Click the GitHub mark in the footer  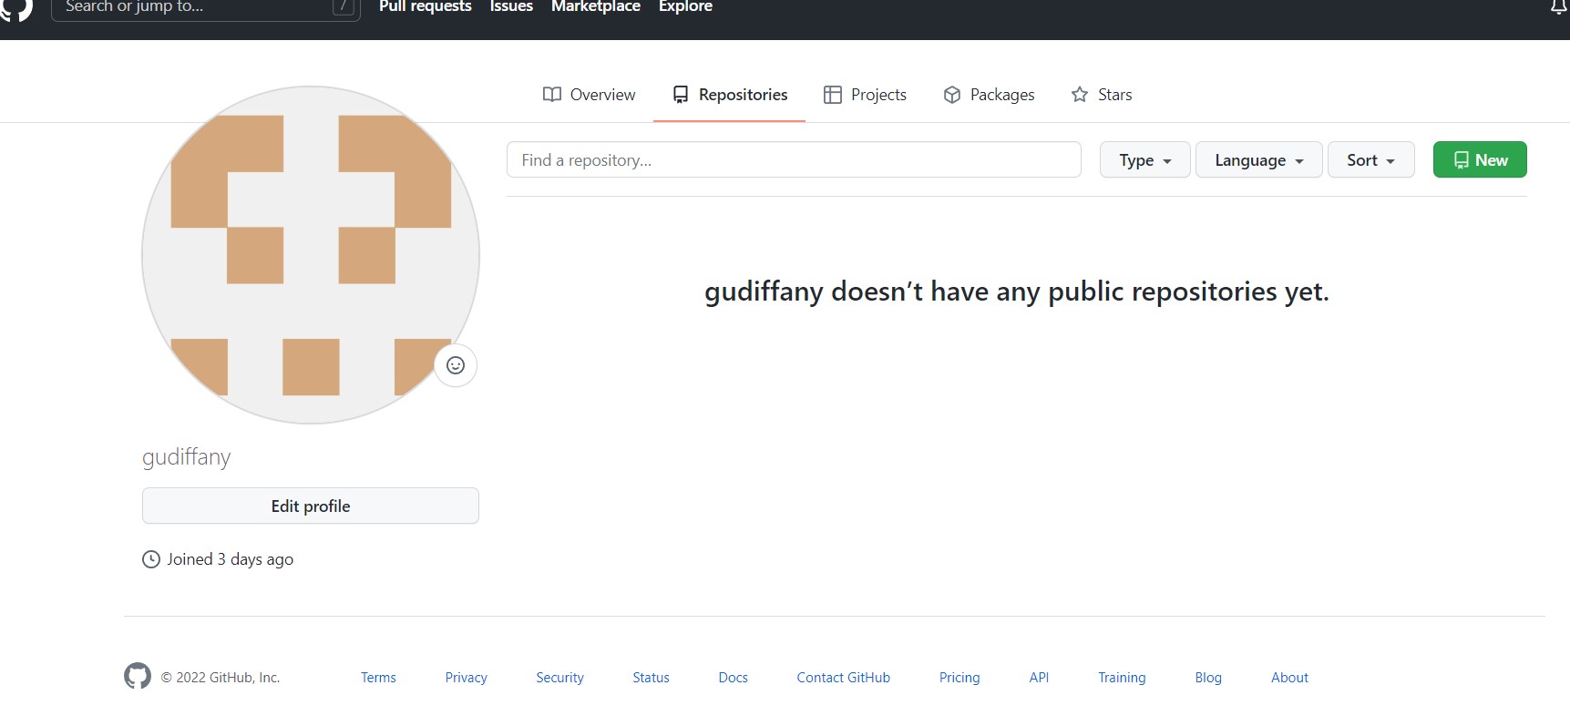(x=138, y=676)
